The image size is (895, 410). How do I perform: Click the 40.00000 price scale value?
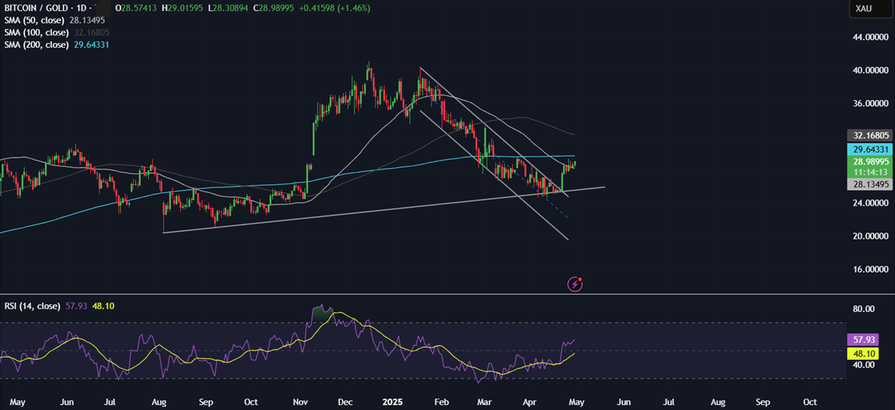872,71
